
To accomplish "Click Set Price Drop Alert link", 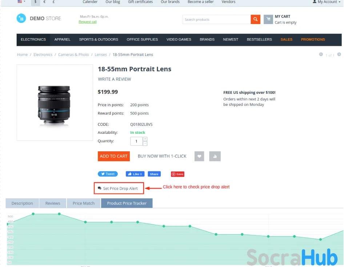I will (118, 188).
